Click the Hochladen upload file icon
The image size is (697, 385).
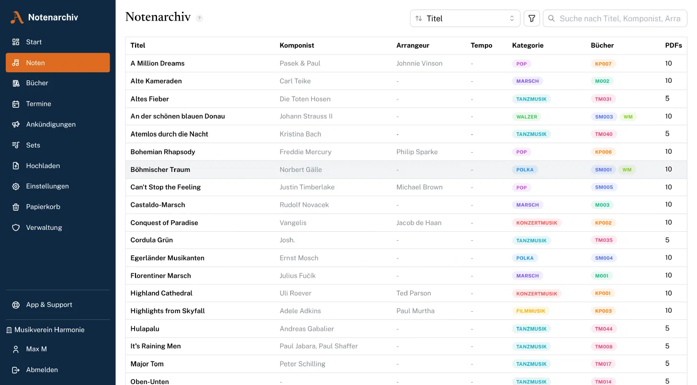(16, 166)
